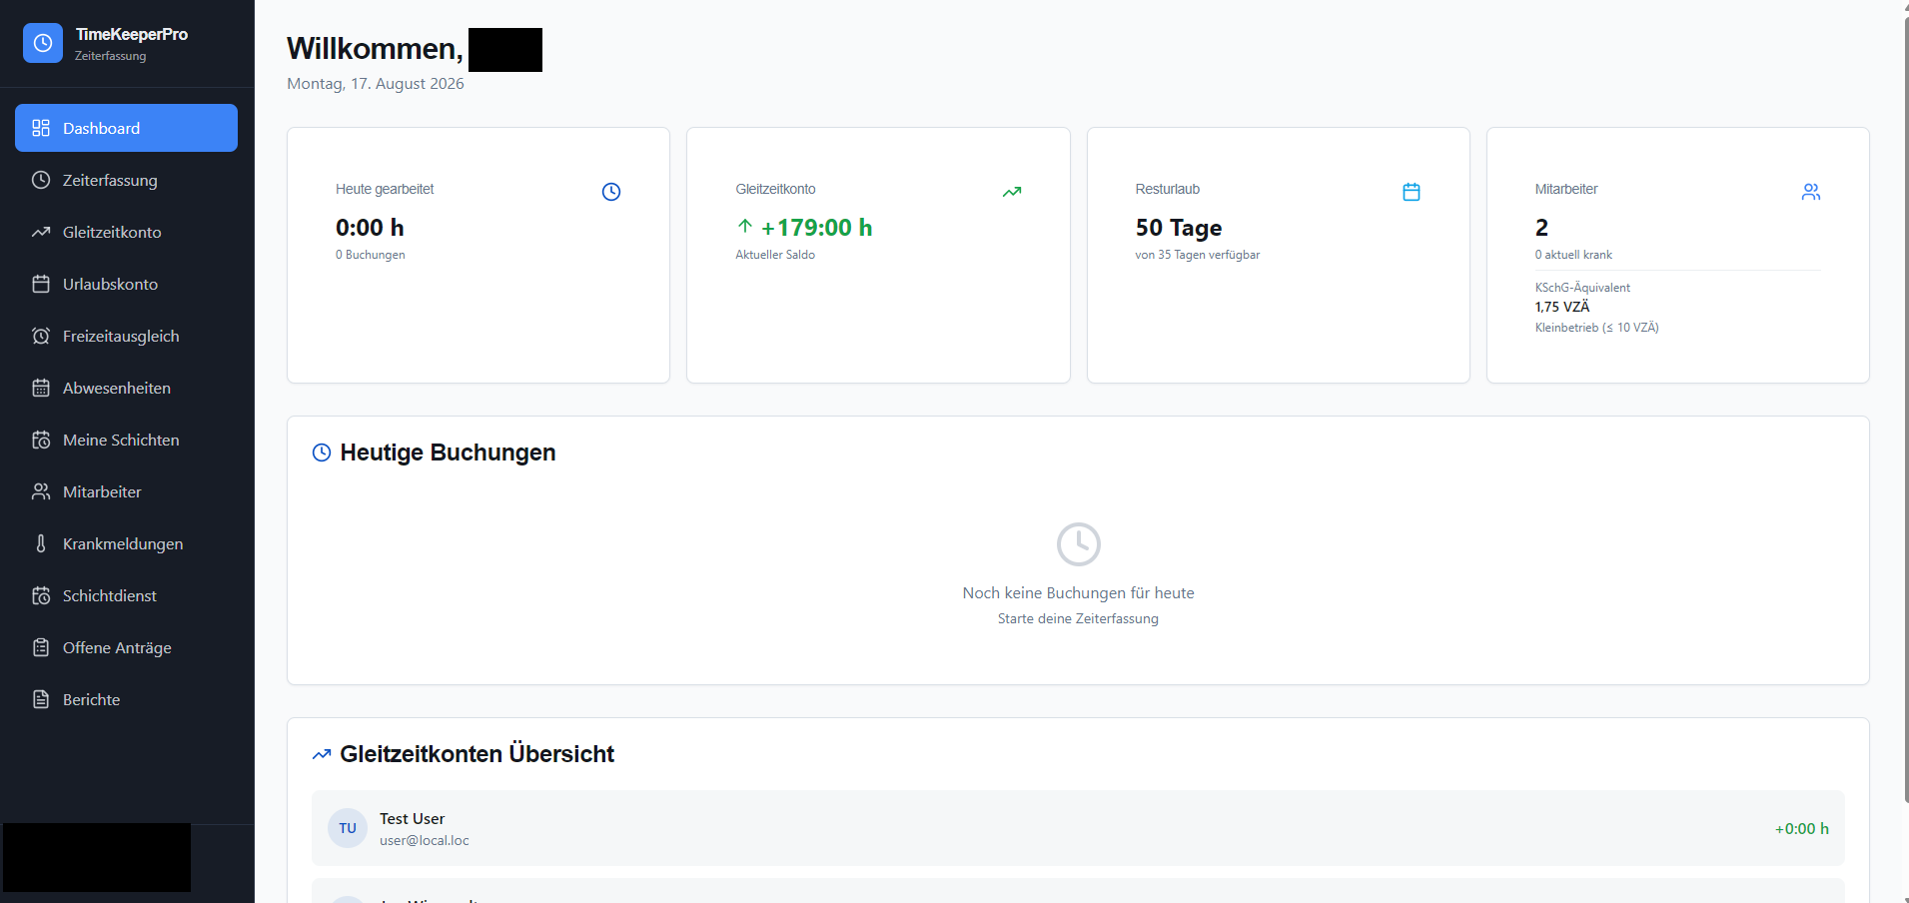This screenshot has width=1909, height=903.
Task: Click the Freizeitausgleich alarm clock icon
Action: point(41,336)
